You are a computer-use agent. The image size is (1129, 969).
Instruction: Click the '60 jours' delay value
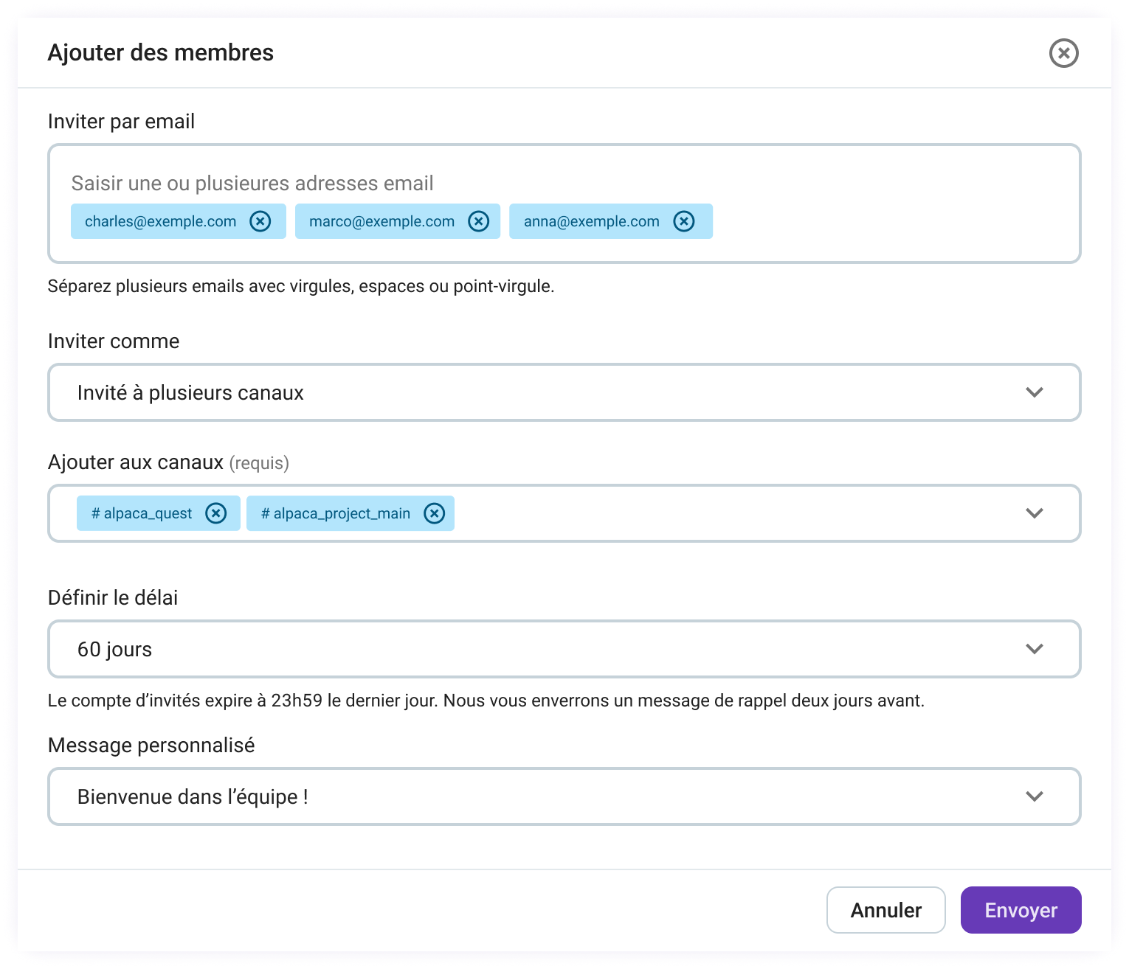(115, 649)
